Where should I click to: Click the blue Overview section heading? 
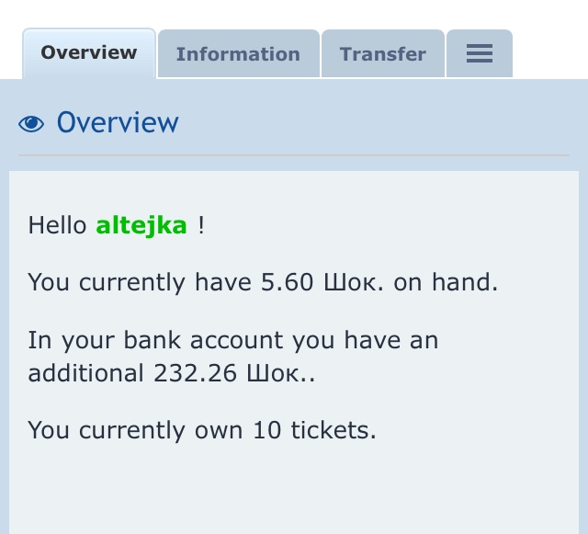click(x=118, y=123)
